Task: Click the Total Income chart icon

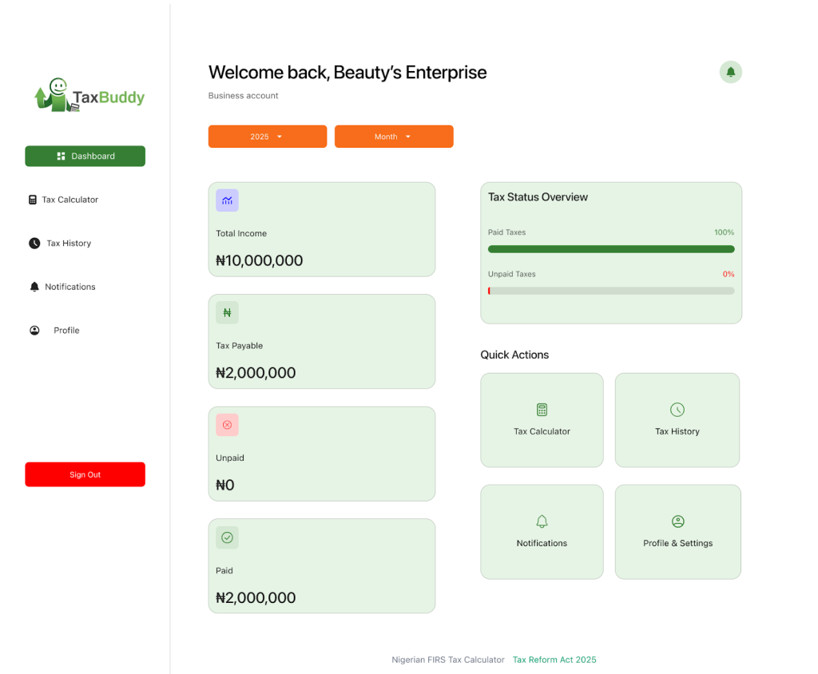Action: pyautogui.click(x=227, y=200)
